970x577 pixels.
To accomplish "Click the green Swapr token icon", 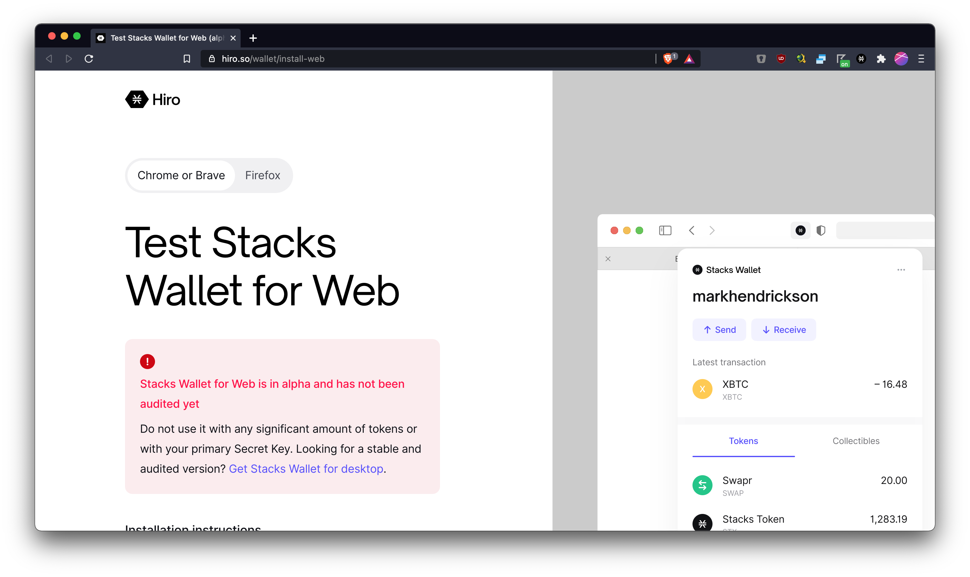I will coord(702,485).
